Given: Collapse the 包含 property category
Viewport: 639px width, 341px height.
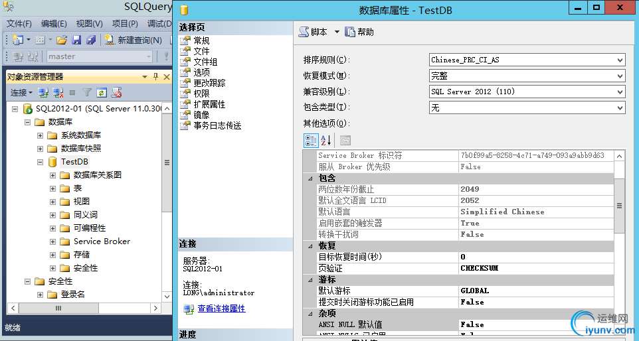Looking at the screenshot, I should click(x=310, y=178).
